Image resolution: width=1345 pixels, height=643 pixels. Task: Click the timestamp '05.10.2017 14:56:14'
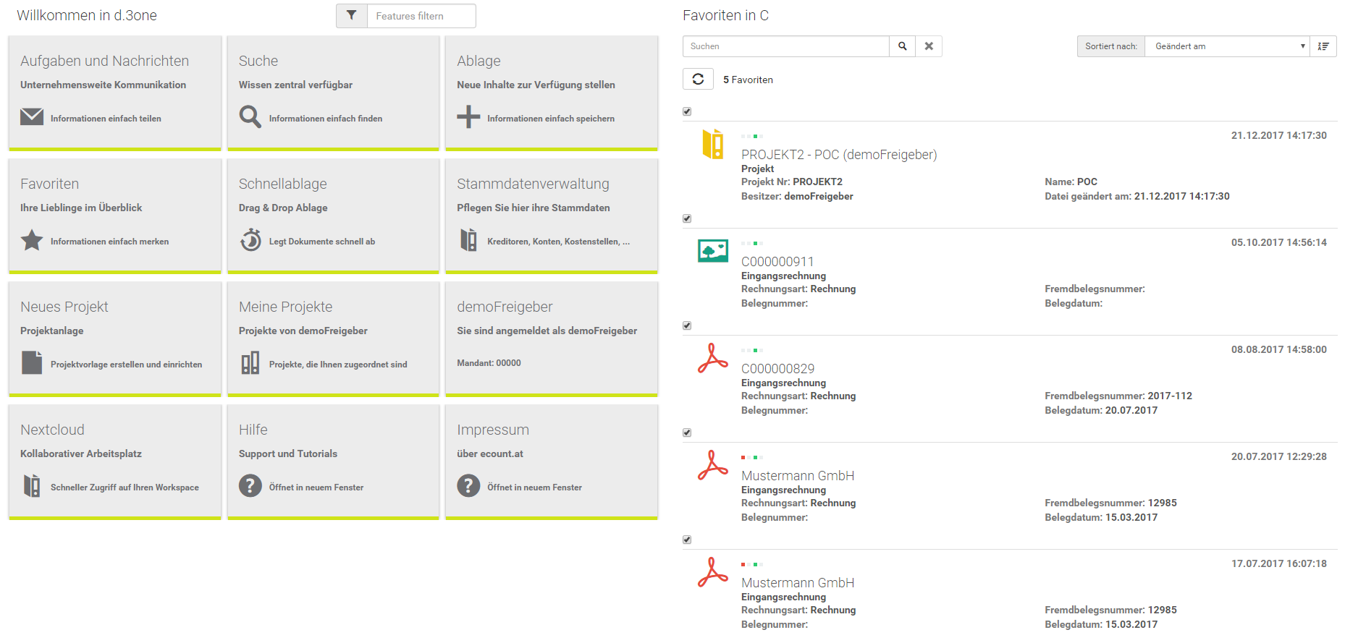click(1279, 242)
